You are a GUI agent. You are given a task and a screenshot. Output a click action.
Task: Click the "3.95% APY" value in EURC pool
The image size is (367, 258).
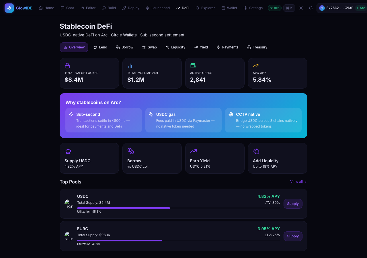(x=269, y=229)
